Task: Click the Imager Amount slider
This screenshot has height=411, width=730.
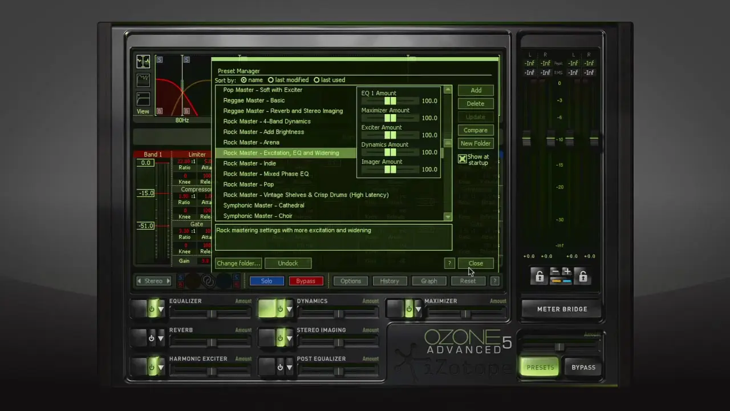Action: coord(390,170)
